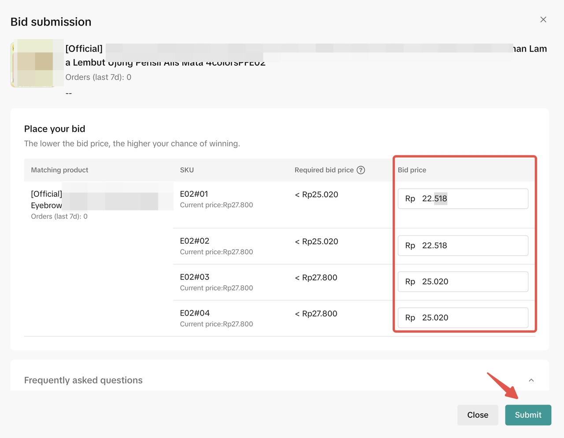The image size is (564, 438).
Task: Submit the bid prices
Action: point(528,415)
